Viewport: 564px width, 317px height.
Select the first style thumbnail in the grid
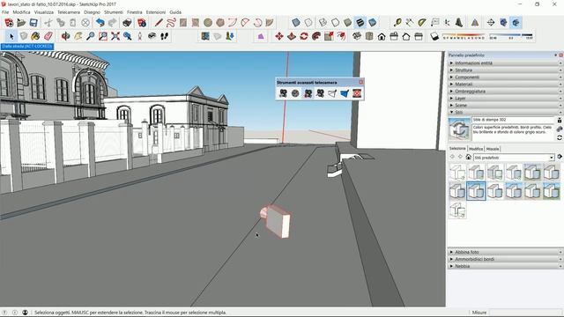pos(457,173)
